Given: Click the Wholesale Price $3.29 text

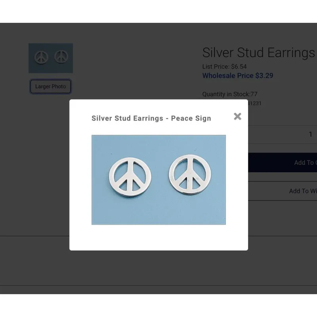Looking at the screenshot, I should click(x=238, y=76).
